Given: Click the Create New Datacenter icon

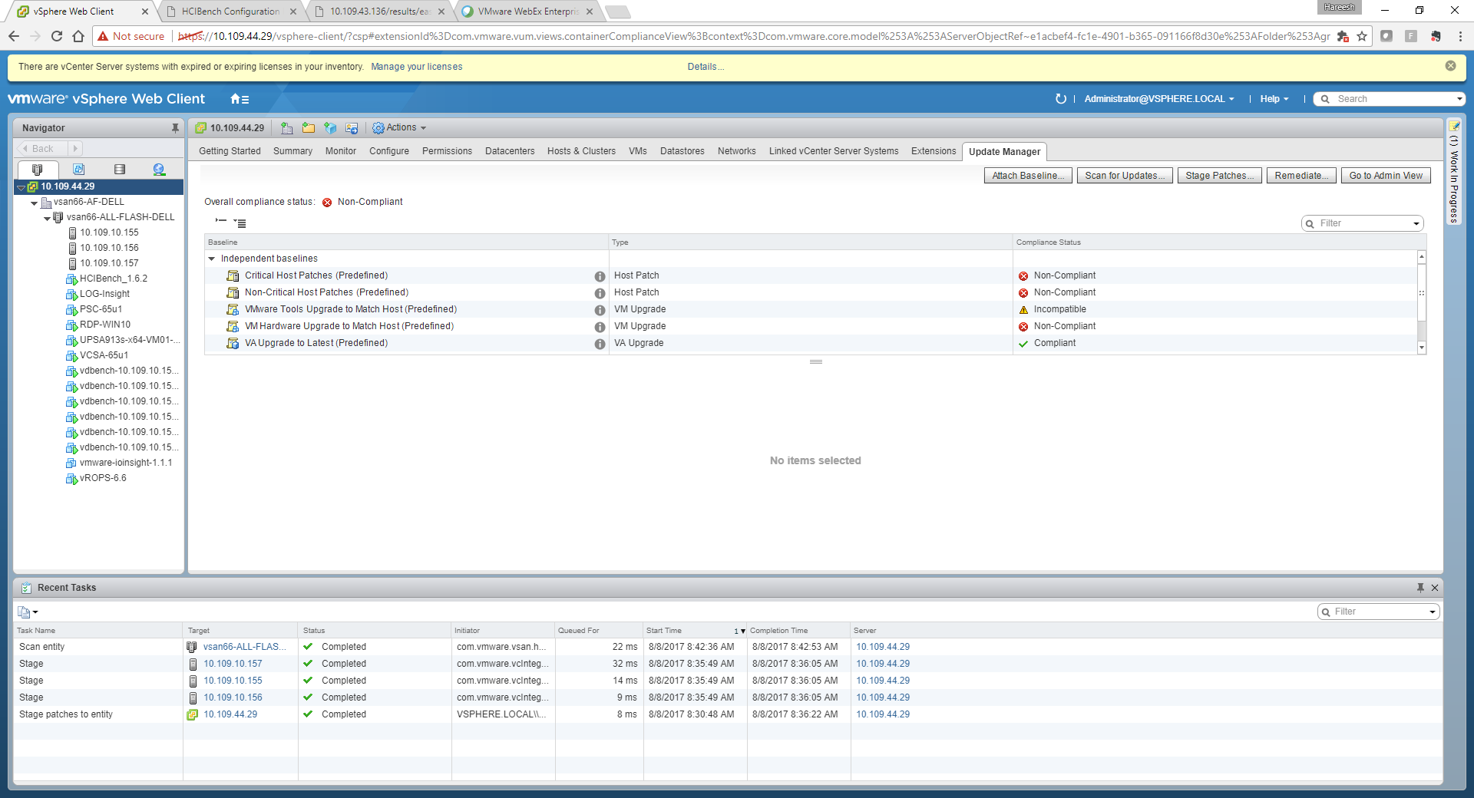Looking at the screenshot, I should (x=287, y=128).
